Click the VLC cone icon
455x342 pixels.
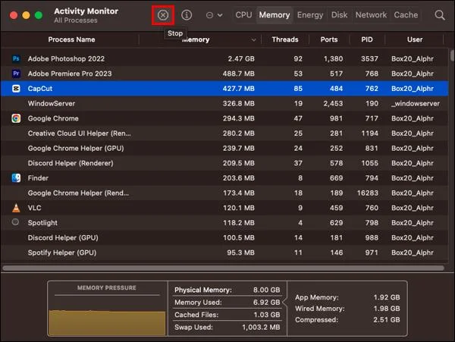[x=16, y=208]
